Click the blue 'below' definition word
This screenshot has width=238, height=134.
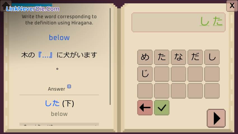(59, 38)
